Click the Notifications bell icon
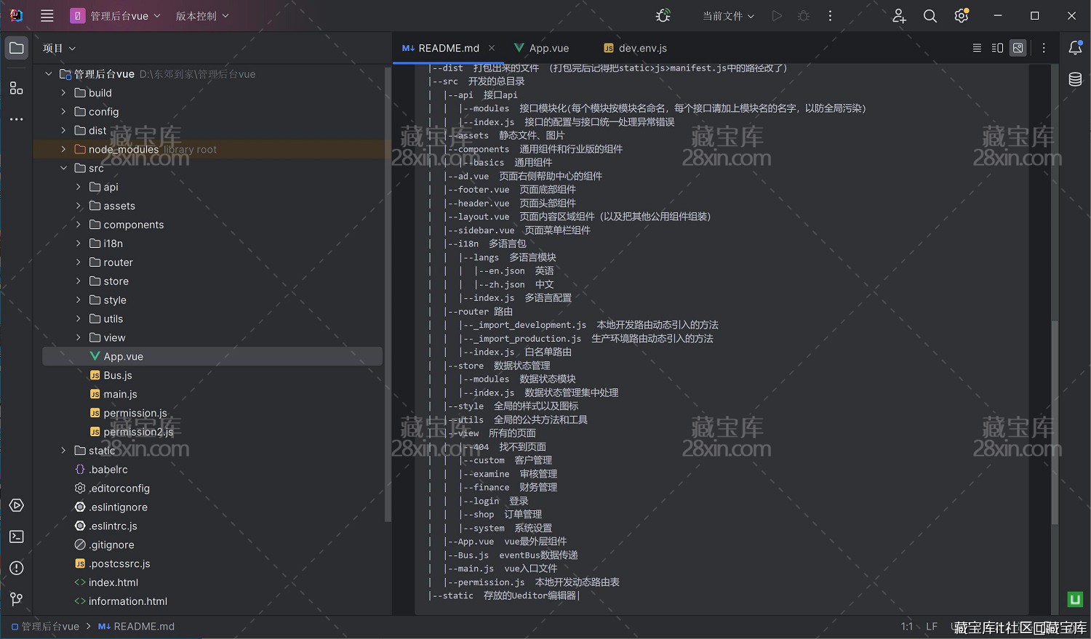 (1075, 48)
